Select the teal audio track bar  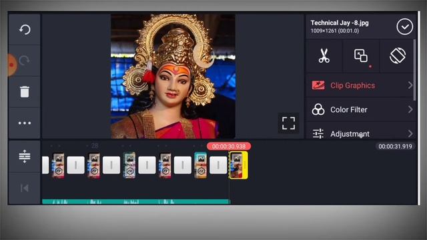tap(136, 201)
